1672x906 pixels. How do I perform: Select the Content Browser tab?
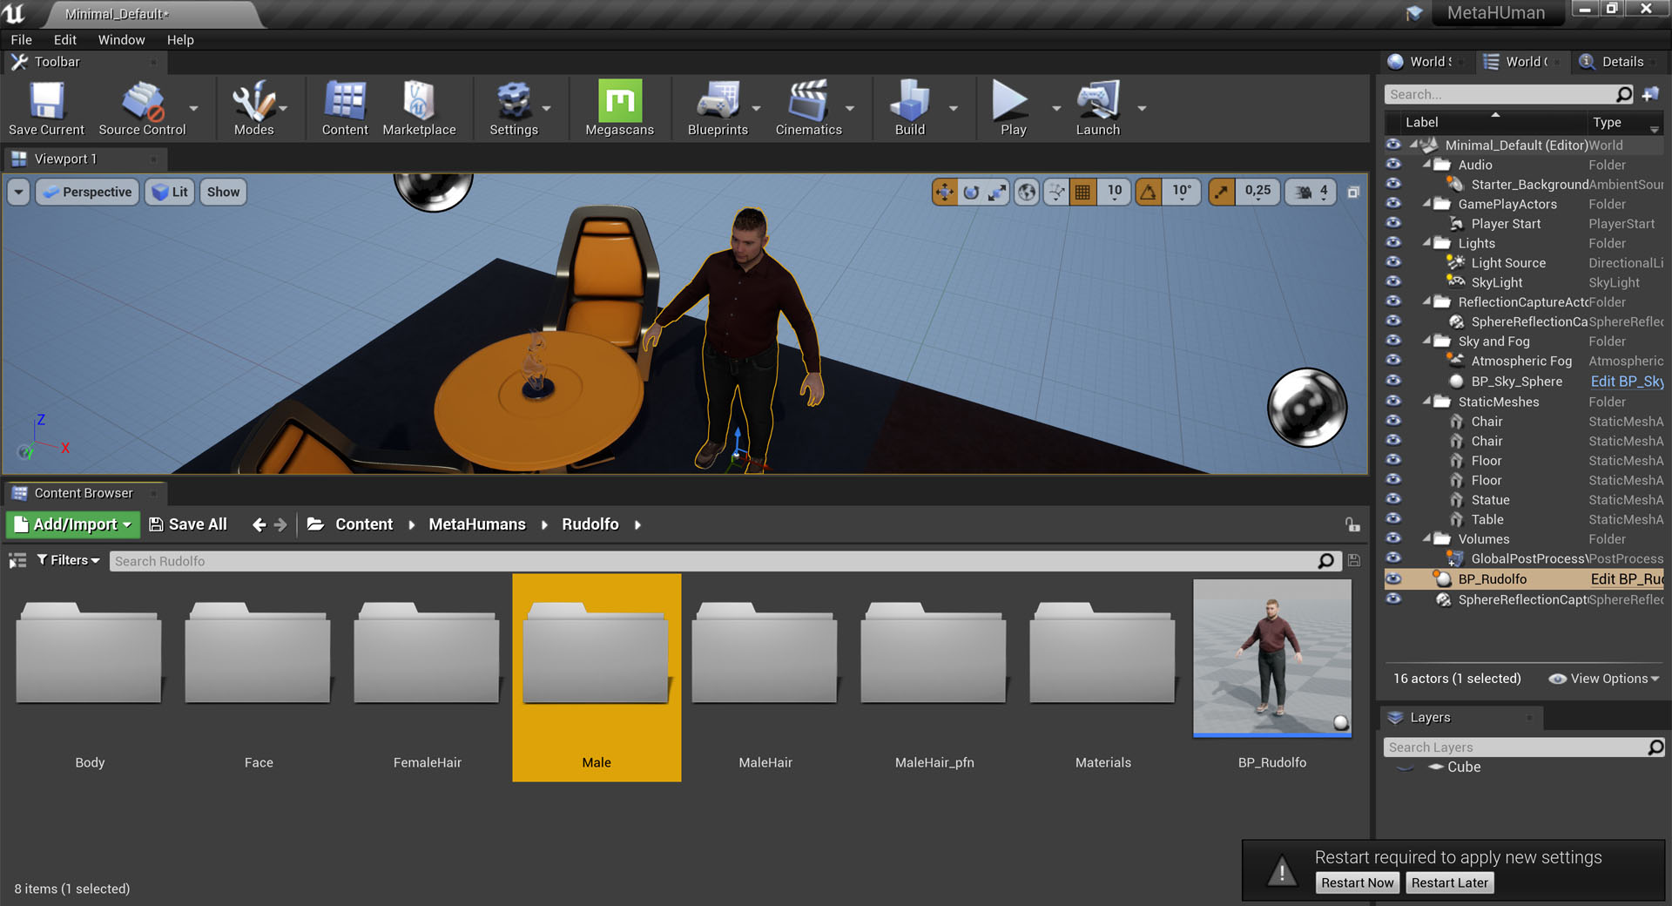click(x=84, y=493)
